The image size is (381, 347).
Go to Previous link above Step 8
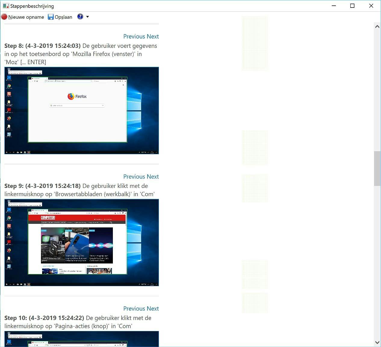134,36
